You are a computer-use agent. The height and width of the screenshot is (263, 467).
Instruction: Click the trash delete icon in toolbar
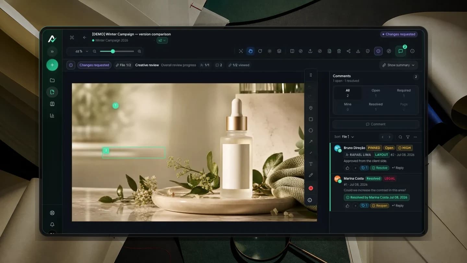(x=339, y=51)
